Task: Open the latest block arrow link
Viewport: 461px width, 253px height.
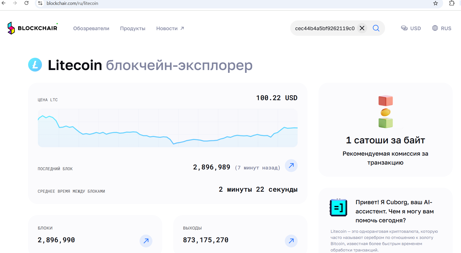Action: 291,166
